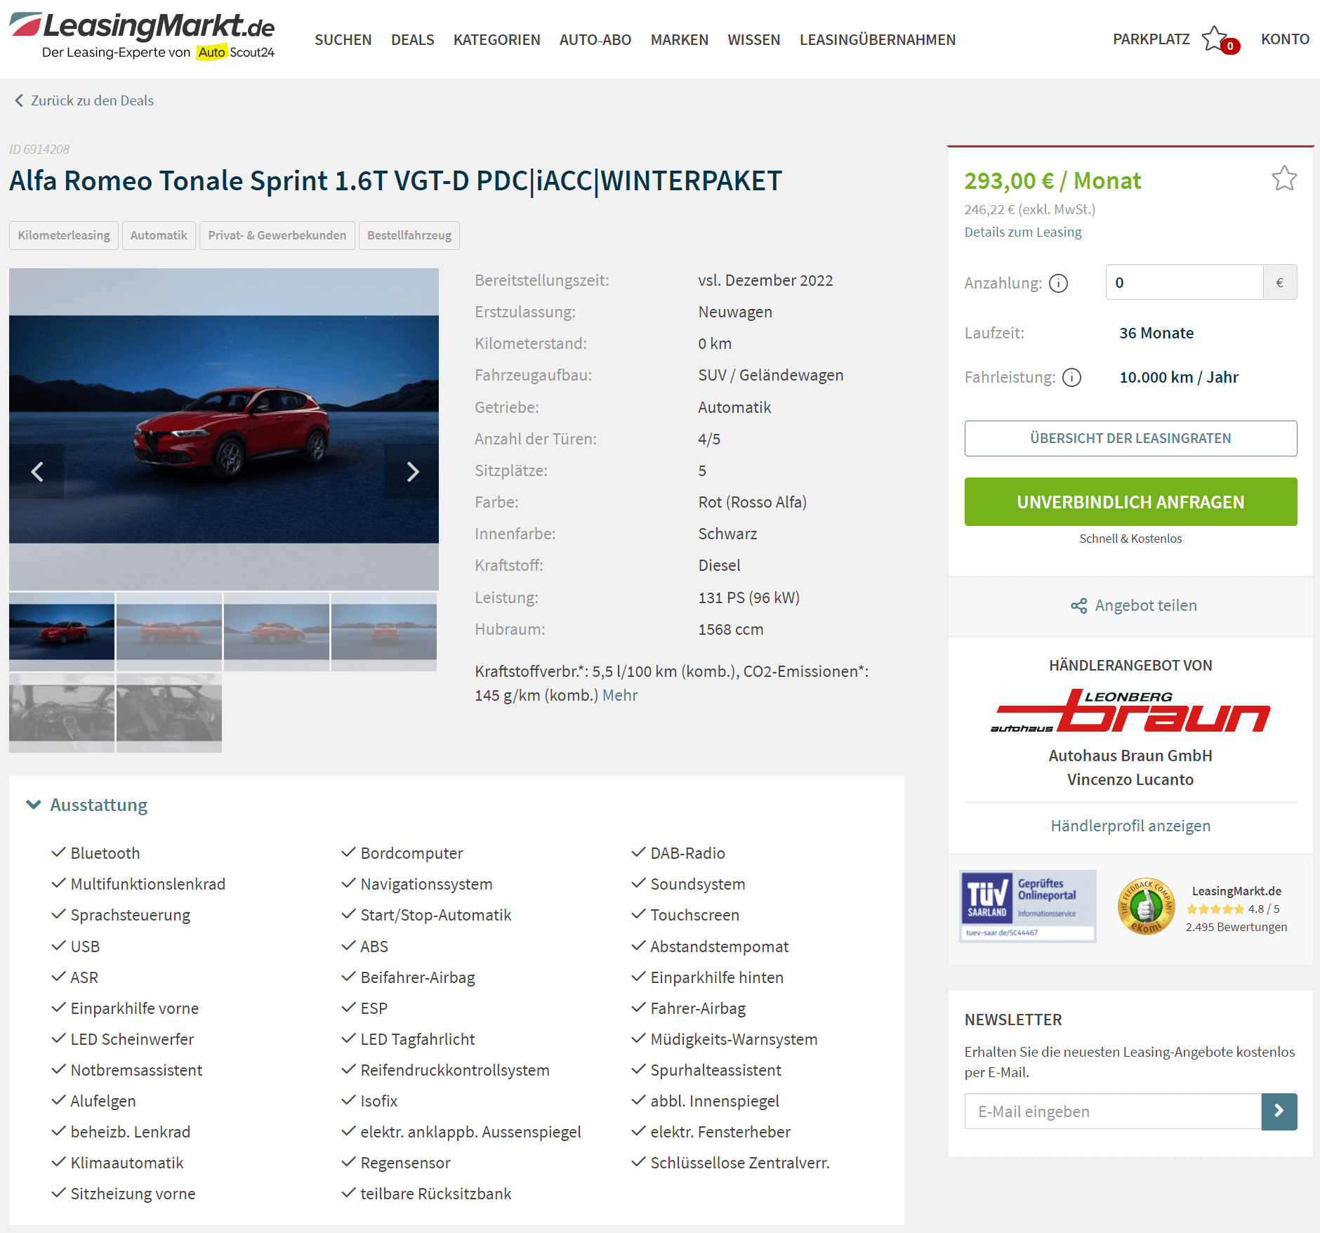Select first thumbnail of red car front

click(x=62, y=632)
